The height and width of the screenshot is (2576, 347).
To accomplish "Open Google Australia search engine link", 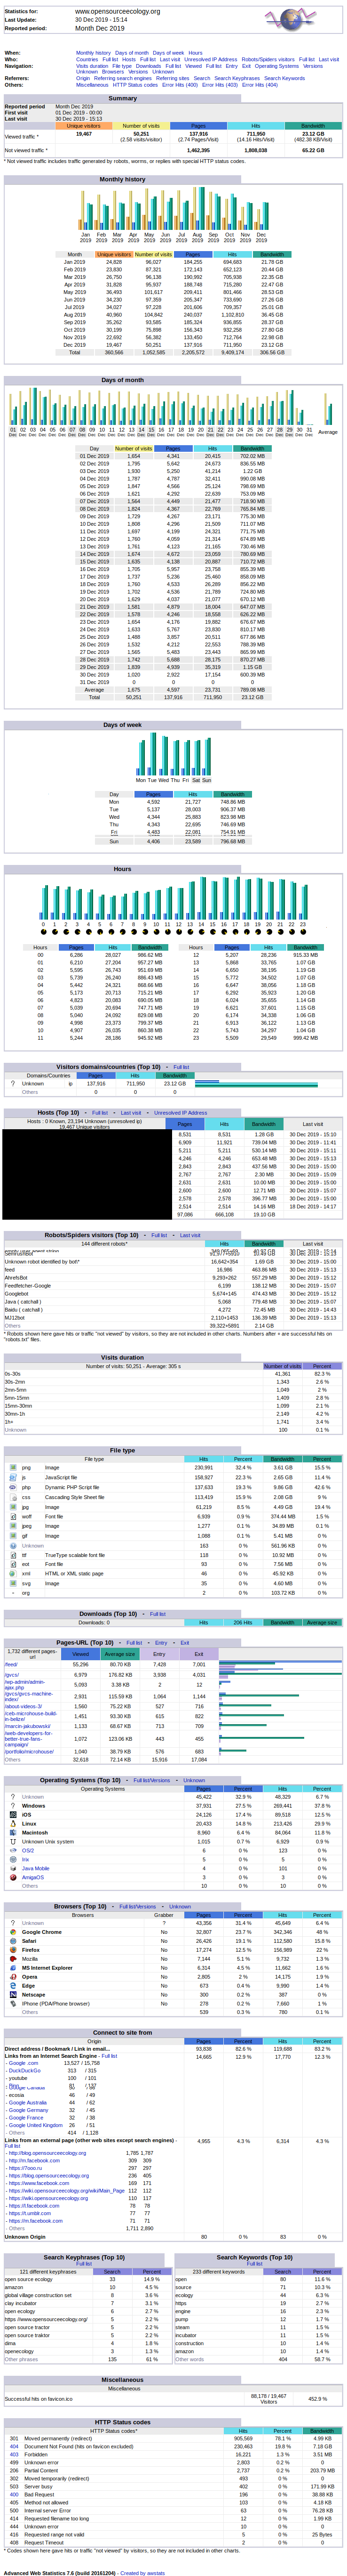I will [x=28, y=2102].
